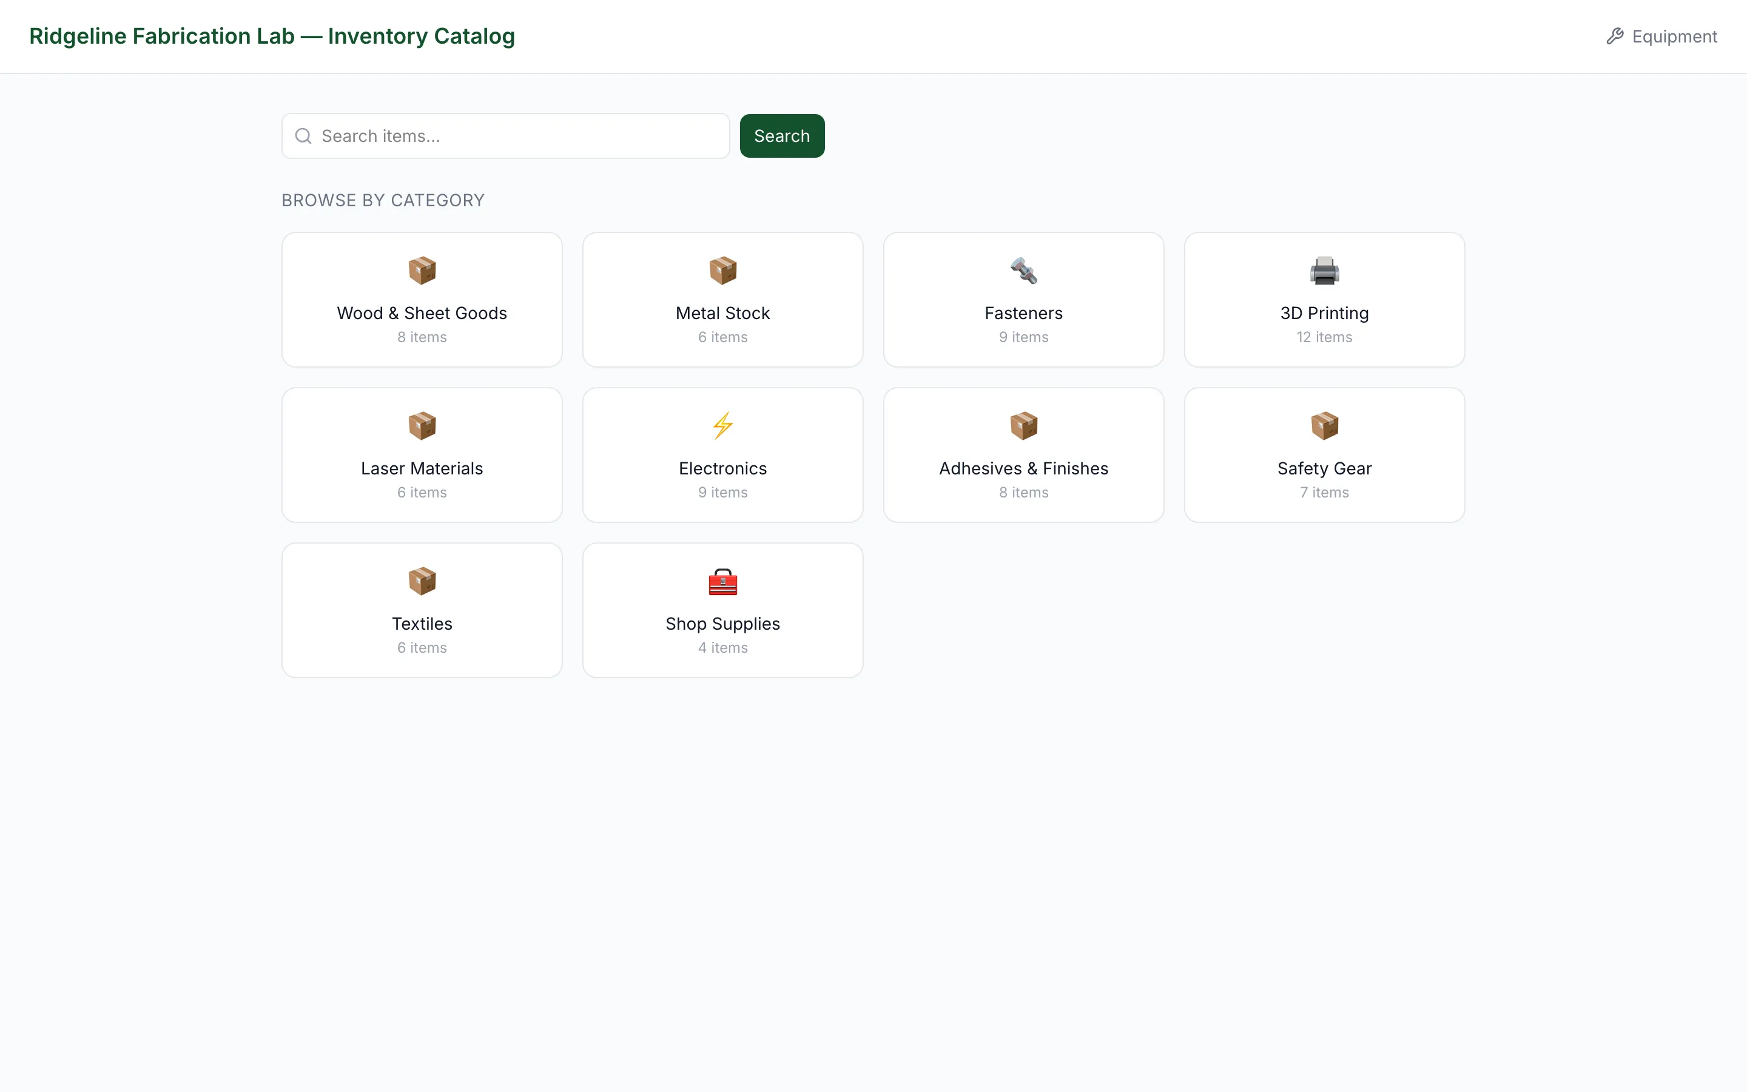This screenshot has height=1092, width=1747.
Task: Click '6 items' count under Laser Materials
Action: click(422, 493)
